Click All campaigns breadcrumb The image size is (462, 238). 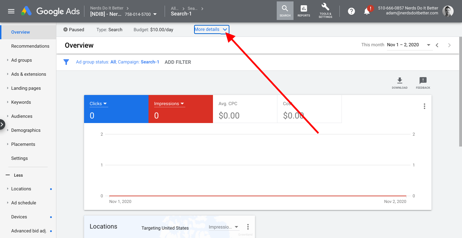(174, 8)
